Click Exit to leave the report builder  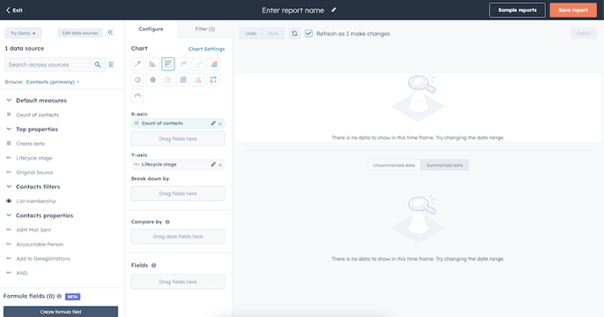14,10
